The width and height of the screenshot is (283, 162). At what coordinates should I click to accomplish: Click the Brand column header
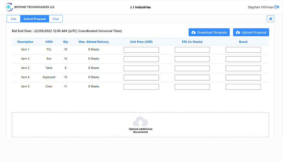pyautogui.click(x=243, y=42)
